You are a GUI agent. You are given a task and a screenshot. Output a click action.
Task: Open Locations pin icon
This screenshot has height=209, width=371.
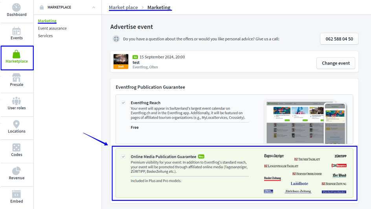[17, 124]
